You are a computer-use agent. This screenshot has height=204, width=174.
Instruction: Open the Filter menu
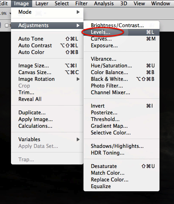[x=81, y=4]
